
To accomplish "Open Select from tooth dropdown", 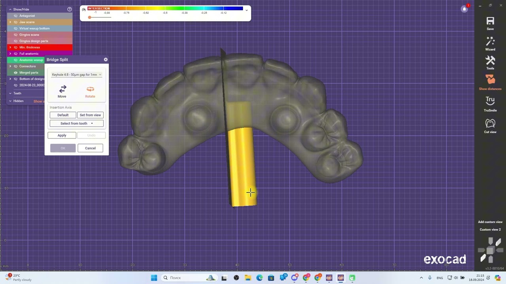I will click(77, 123).
